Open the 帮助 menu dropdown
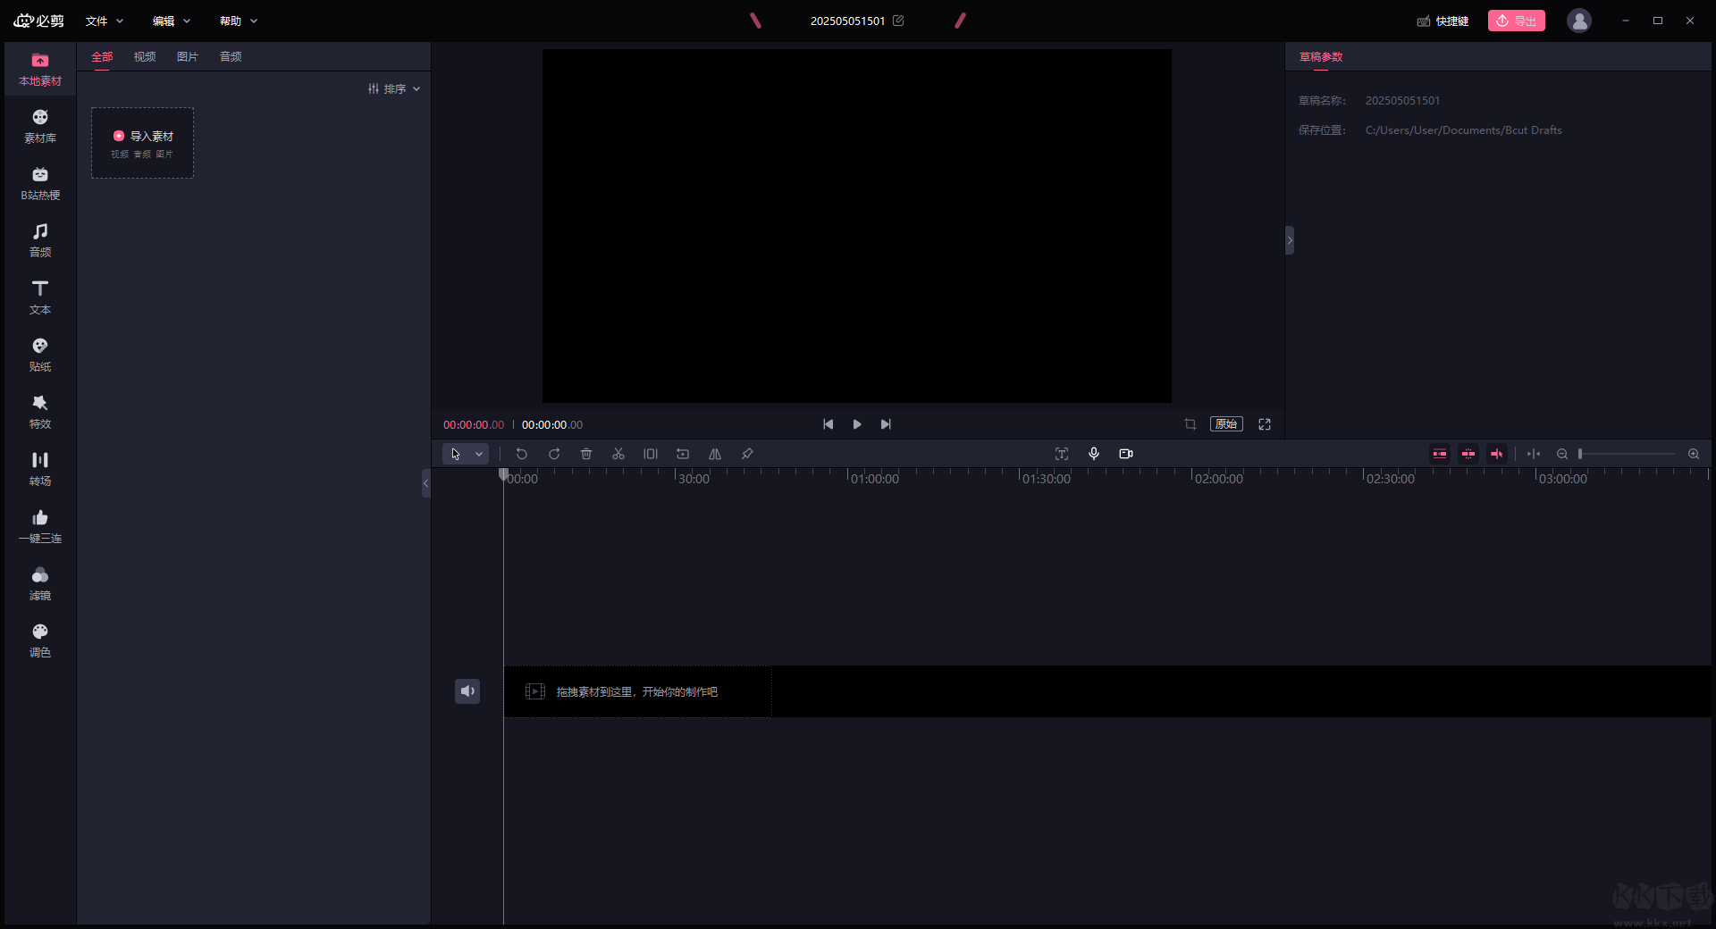This screenshot has height=929, width=1716. (239, 21)
